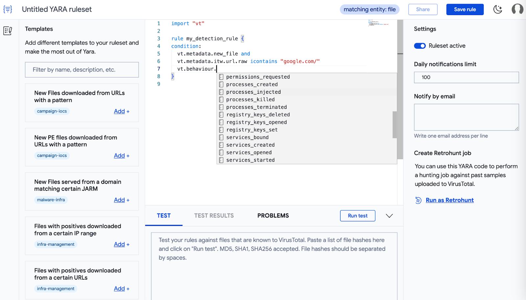Open the Run as Retrohunt link

(x=450, y=200)
